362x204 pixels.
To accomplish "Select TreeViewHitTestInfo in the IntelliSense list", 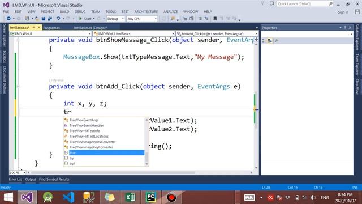I will 104,131.
